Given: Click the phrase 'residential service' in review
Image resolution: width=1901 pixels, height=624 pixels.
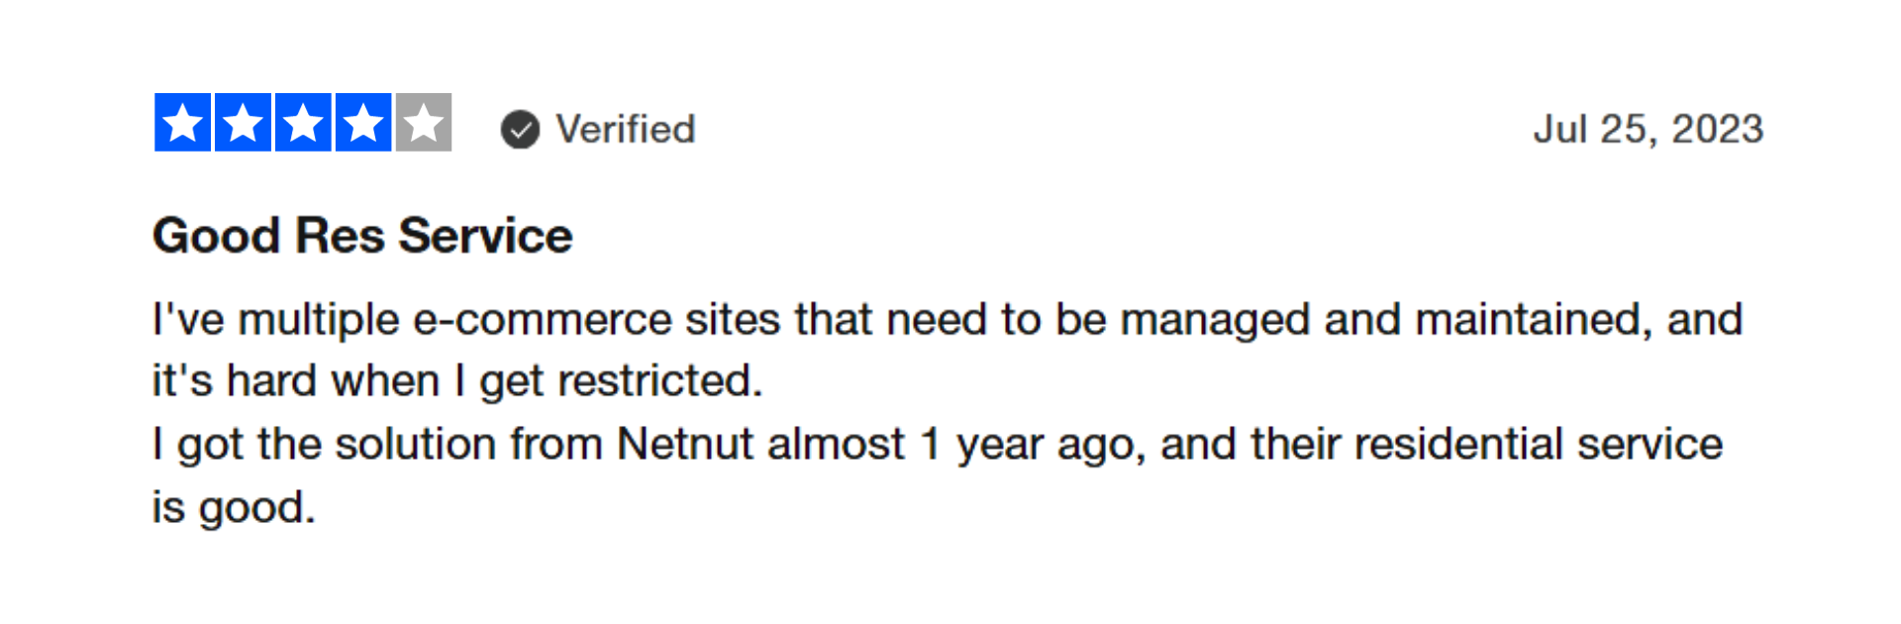Looking at the screenshot, I should pyautogui.click(x=1539, y=444).
